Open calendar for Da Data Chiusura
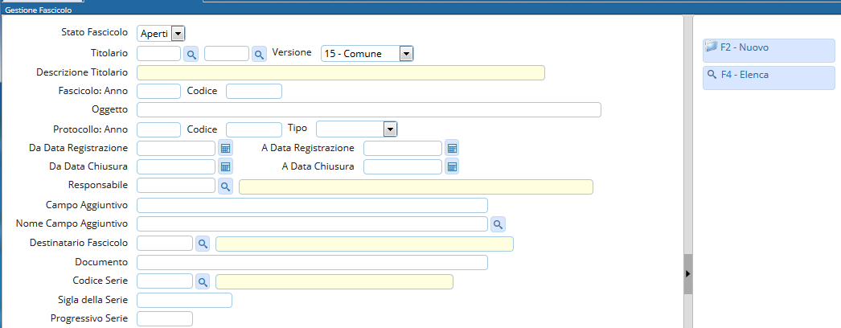 click(226, 166)
